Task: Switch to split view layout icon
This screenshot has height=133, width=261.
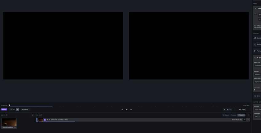Action: pyautogui.click(x=14, y=109)
